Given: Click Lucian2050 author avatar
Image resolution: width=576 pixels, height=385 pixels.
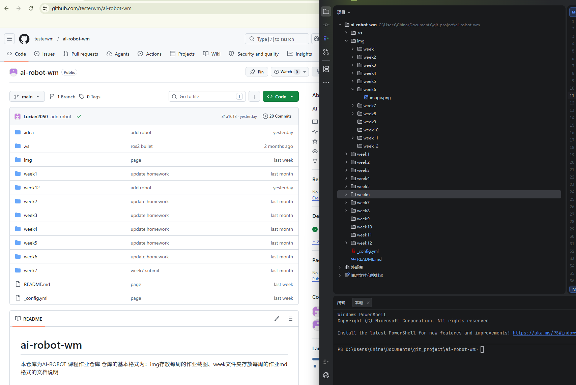Looking at the screenshot, I should (18, 117).
